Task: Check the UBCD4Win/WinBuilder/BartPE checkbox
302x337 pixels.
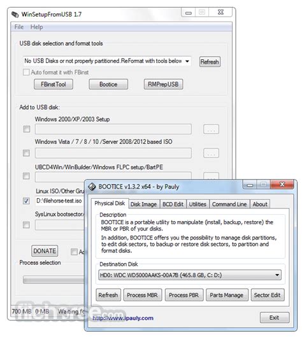Action: point(26,176)
